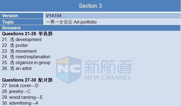Select the book cover---D answer
This screenshot has height=106, width=181.
coord(20,86)
